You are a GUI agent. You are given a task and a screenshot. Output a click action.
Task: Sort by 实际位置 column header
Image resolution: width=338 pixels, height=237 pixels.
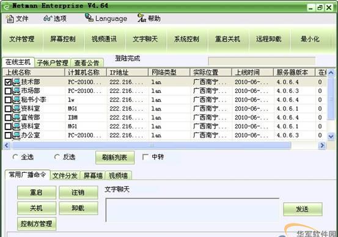click(x=211, y=73)
